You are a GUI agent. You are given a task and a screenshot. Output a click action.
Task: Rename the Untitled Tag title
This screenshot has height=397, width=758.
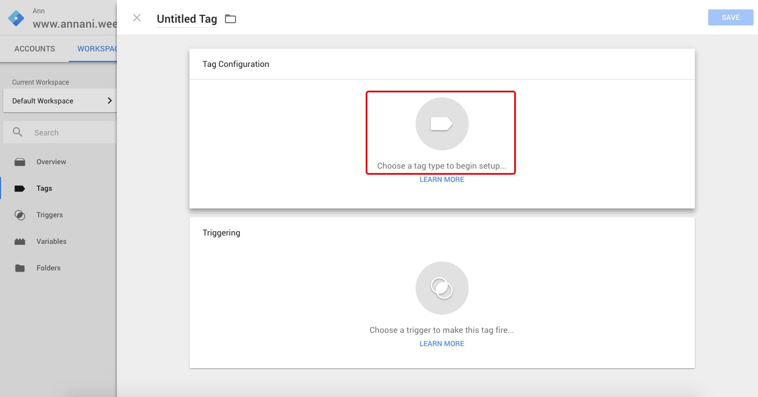click(x=187, y=19)
